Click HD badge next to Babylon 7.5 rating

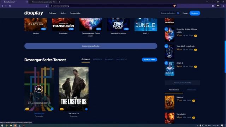coord(194,101)
